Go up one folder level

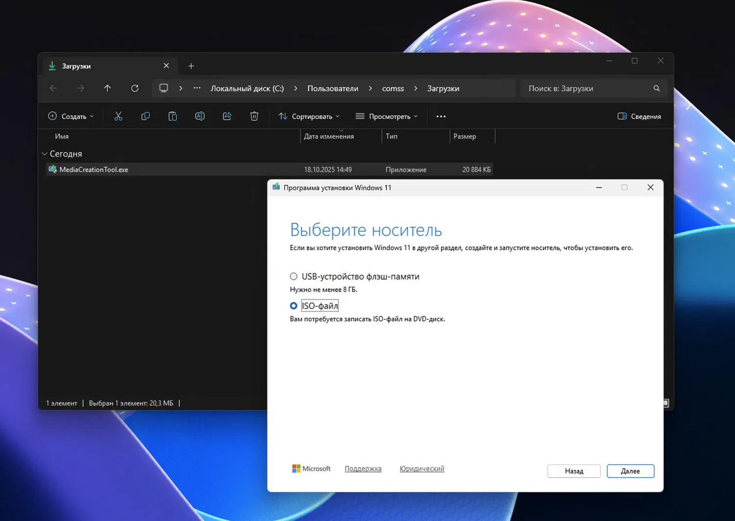click(108, 89)
